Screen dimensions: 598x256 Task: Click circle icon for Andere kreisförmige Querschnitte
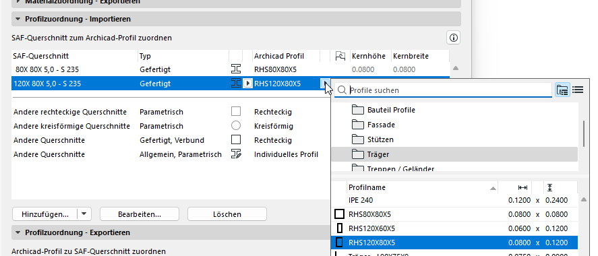click(236, 126)
